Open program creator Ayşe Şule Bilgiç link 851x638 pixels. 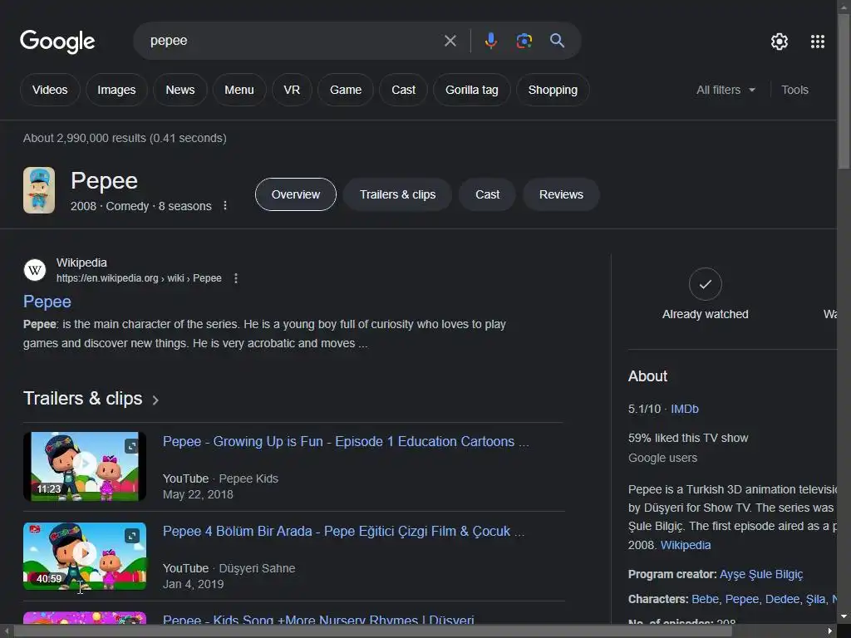pos(761,574)
